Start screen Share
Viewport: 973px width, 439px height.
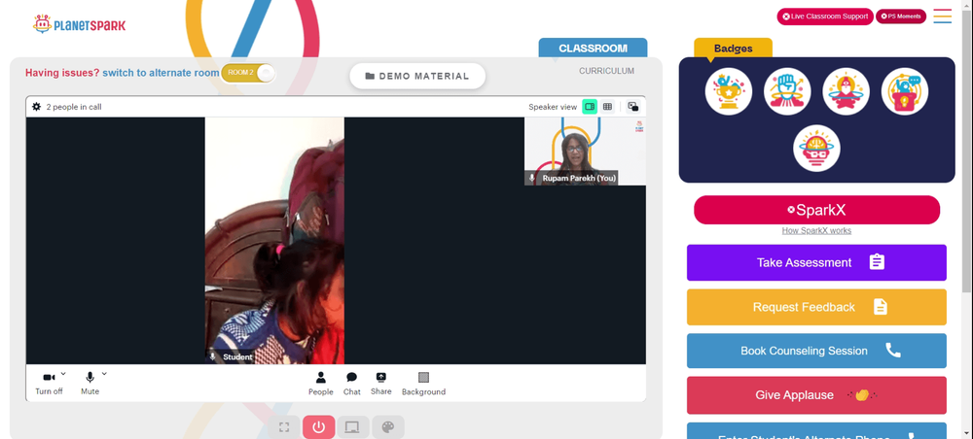381,384
